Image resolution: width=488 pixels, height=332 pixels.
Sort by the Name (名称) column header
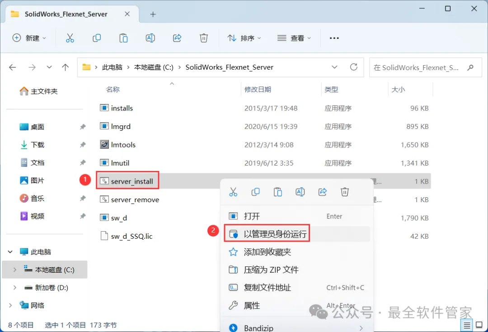coord(113,90)
